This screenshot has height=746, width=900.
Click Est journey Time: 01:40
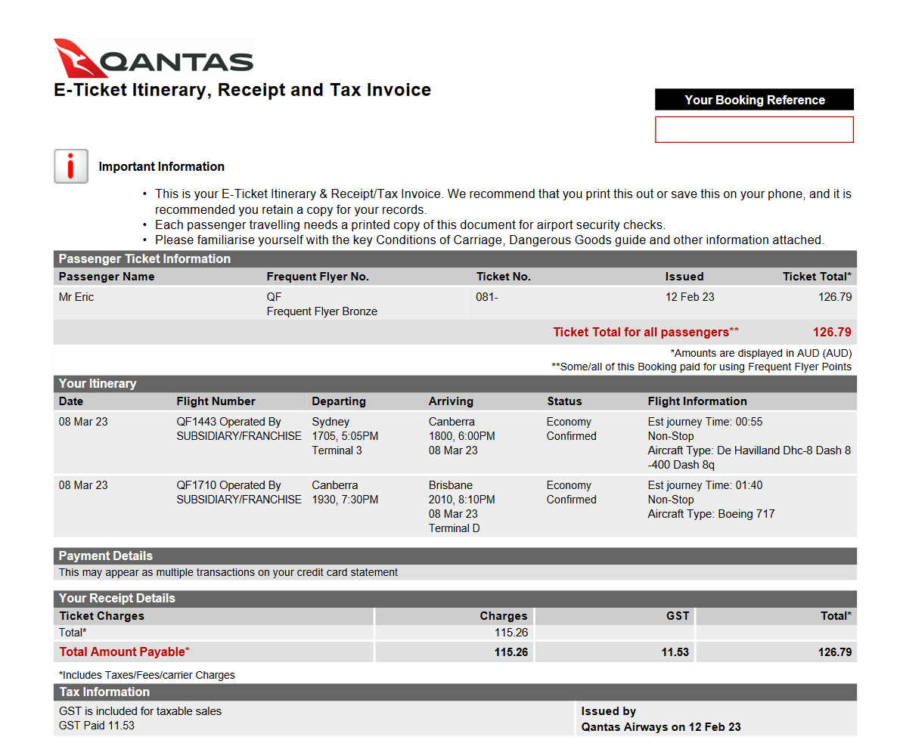tap(705, 485)
